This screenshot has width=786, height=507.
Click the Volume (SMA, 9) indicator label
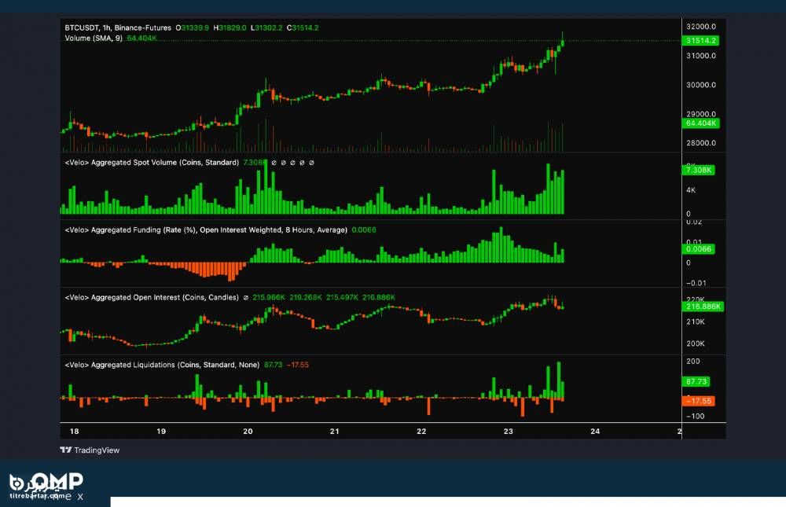(x=94, y=38)
